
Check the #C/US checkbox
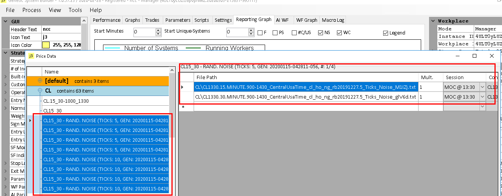294,33
